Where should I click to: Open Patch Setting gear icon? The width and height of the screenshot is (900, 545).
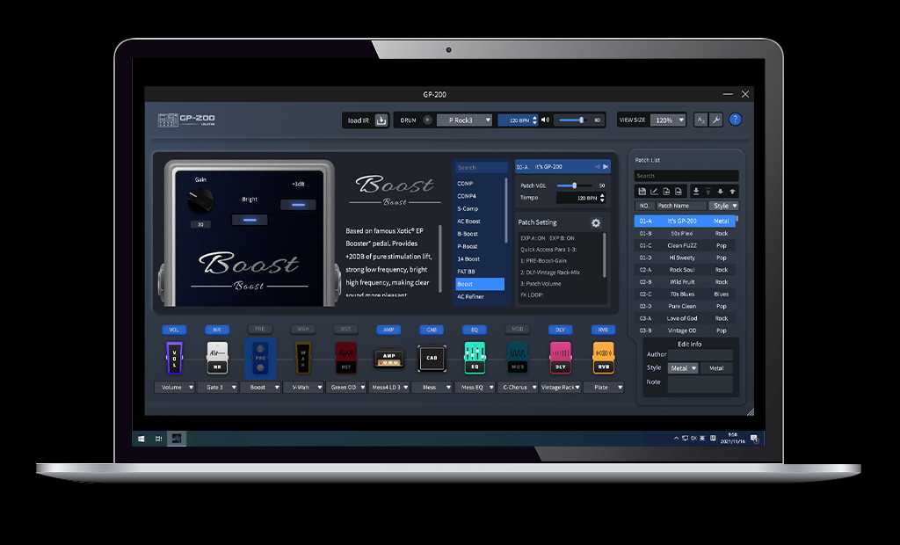(595, 223)
